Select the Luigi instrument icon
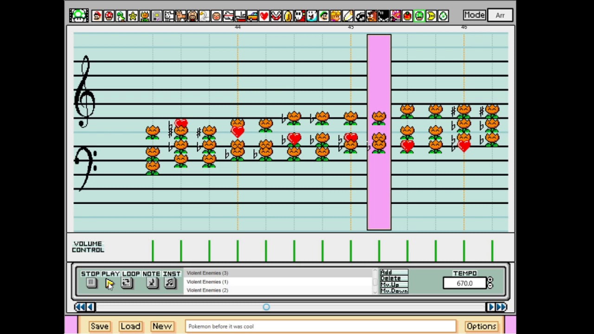This screenshot has width=594, height=334. (324, 16)
